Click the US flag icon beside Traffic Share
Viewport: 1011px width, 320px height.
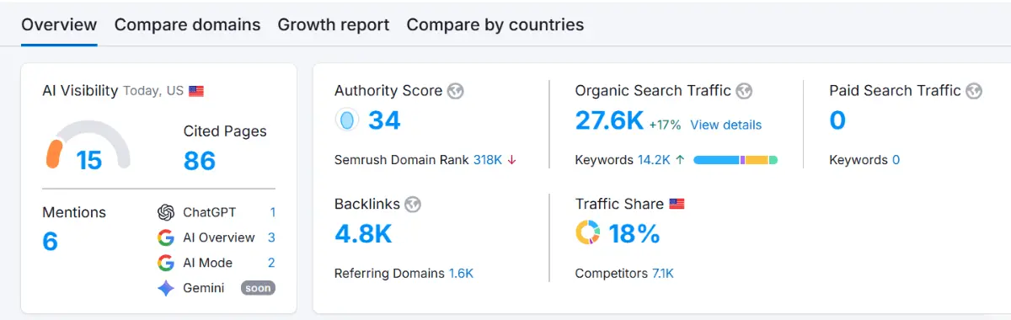677,204
